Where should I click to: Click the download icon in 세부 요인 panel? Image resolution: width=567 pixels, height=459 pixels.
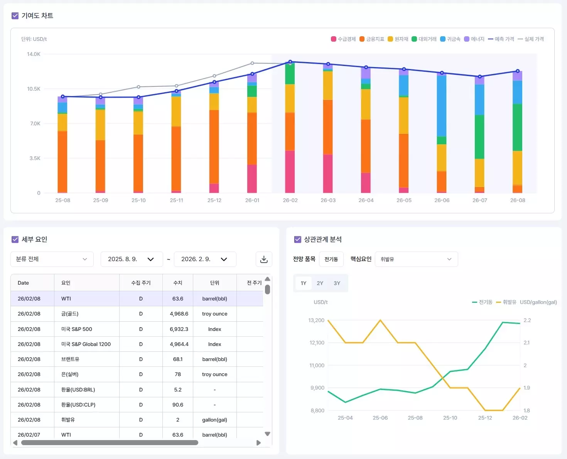coord(264,259)
